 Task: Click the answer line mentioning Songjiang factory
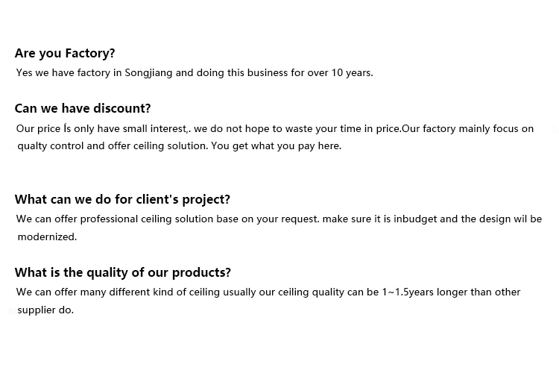point(195,72)
